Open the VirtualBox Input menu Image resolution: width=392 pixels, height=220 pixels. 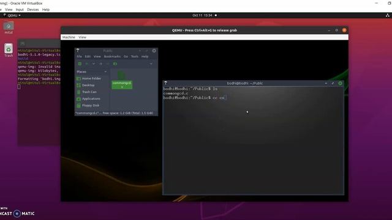click(20, 10)
